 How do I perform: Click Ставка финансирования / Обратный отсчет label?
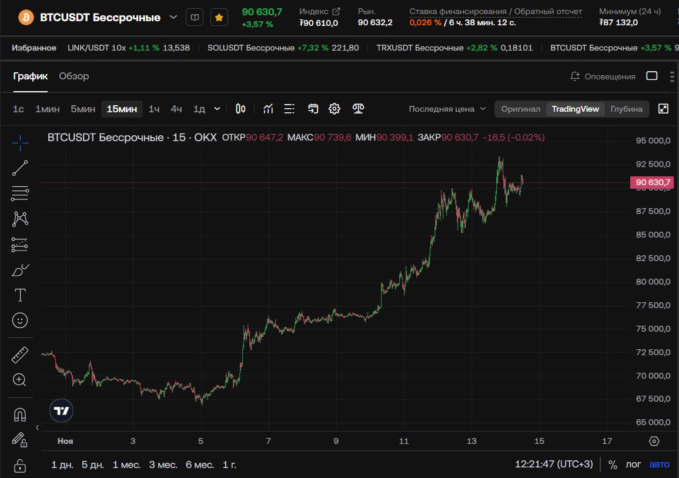click(496, 11)
